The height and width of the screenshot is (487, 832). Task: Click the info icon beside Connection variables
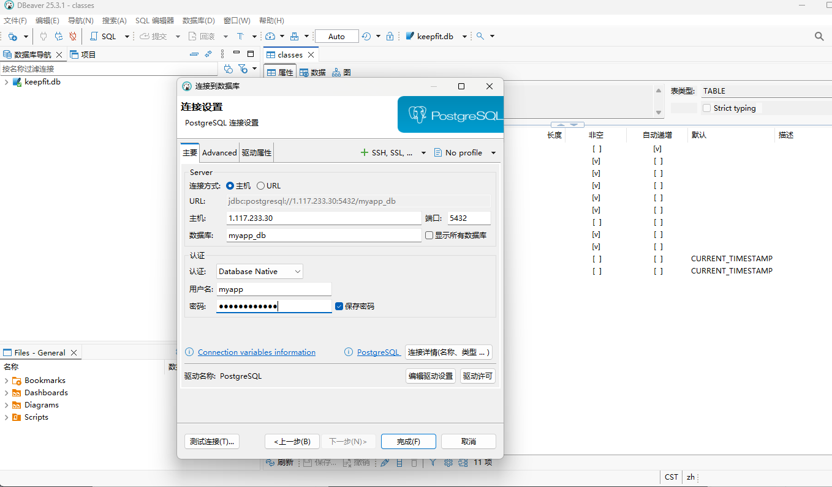click(x=189, y=352)
